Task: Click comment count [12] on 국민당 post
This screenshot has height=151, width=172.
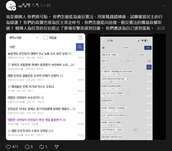Action: pos(51,131)
